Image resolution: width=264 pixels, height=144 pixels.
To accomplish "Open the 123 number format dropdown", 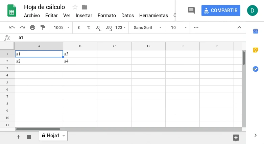I will click(121, 28).
